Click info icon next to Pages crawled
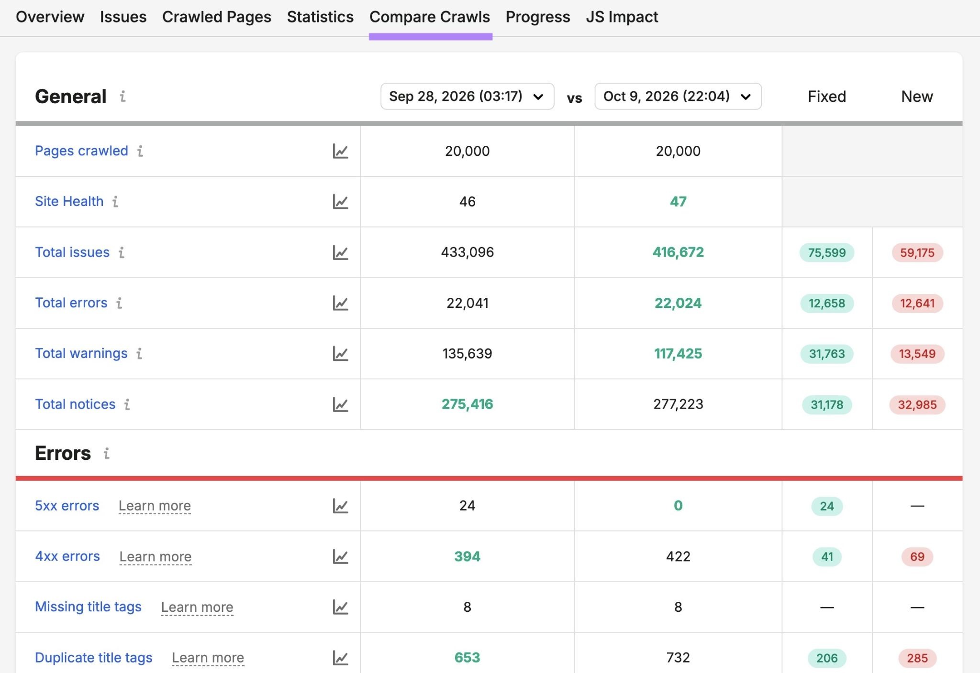The width and height of the screenshot is (980, 673). pos(140,151)
